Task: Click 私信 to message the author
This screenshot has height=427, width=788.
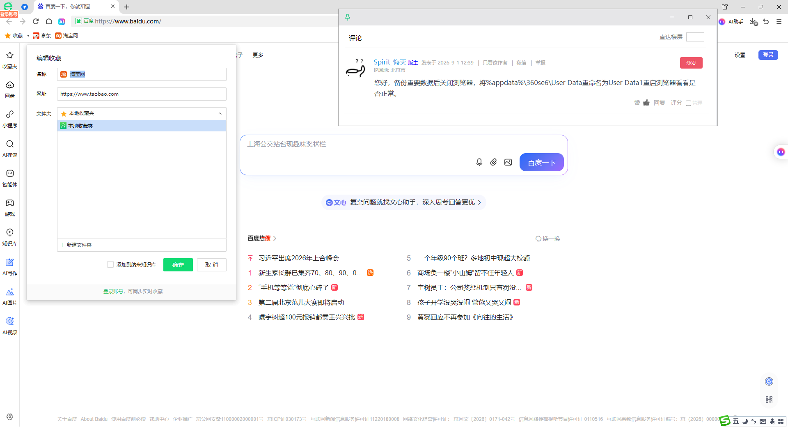Action: click(x=521, y=63)
